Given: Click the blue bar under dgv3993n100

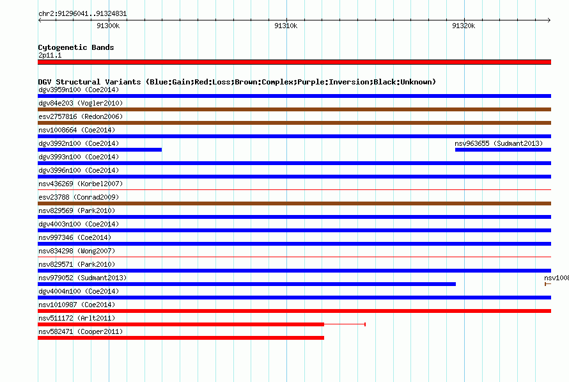Looking at the screenshot, I should coord(294,163).
